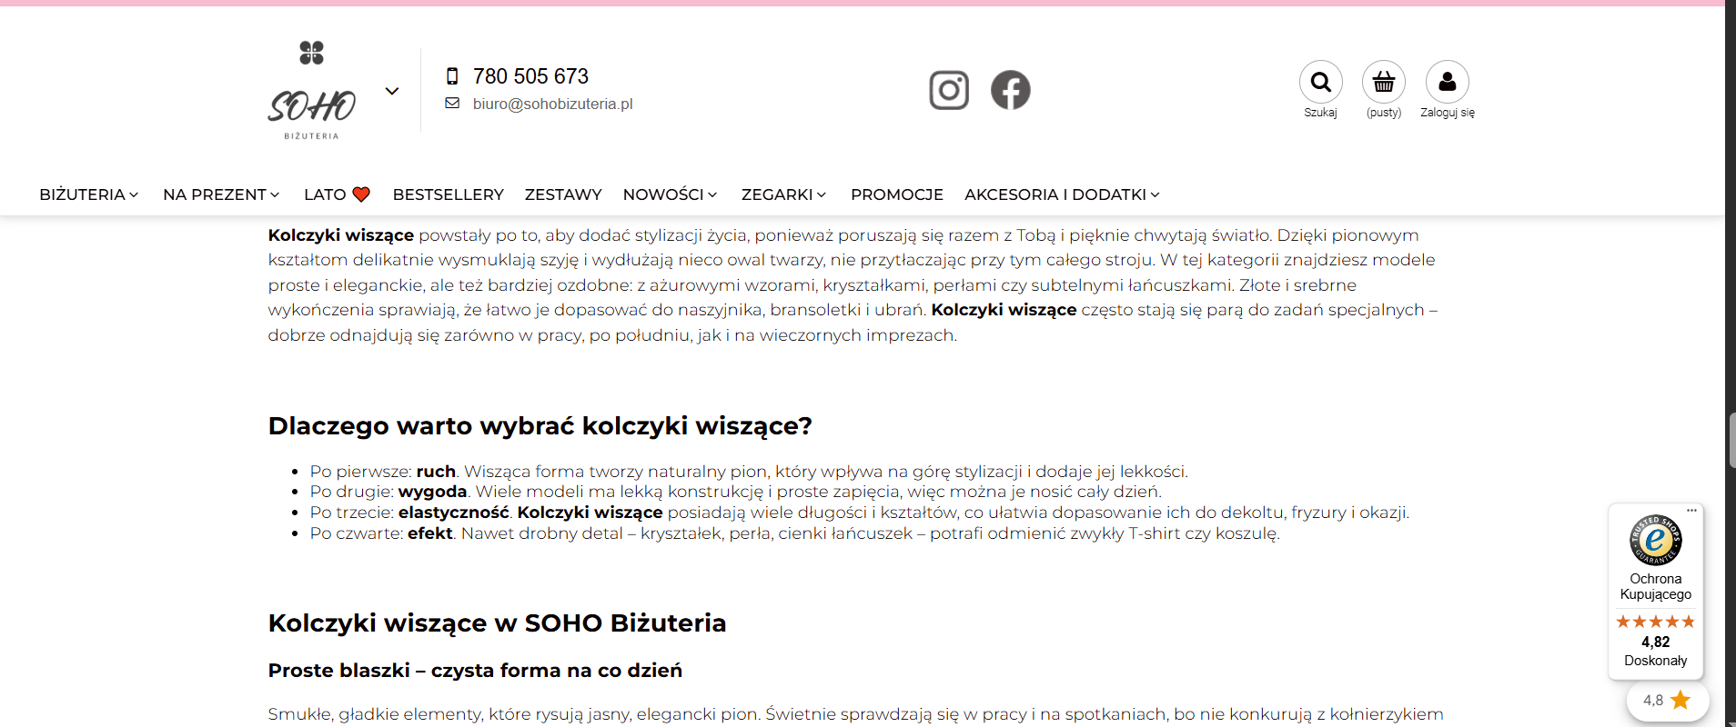1736x727 pixels.
Task: Expand the NA PREZENT dropdown
Action: click(222, 194)
